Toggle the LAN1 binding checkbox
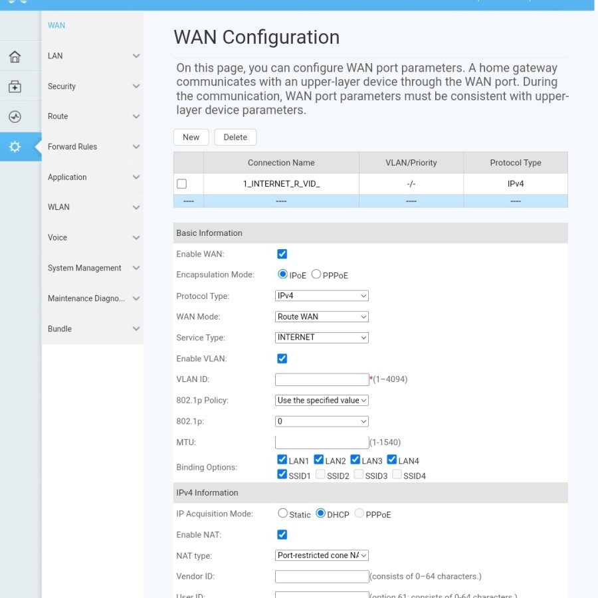 pyautogui.click(x=282, y=459)
